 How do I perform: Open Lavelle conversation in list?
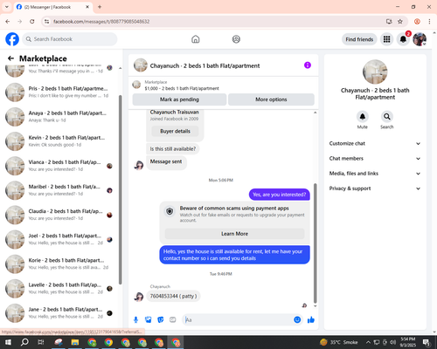pyautogui.click(x=59, y=289)
